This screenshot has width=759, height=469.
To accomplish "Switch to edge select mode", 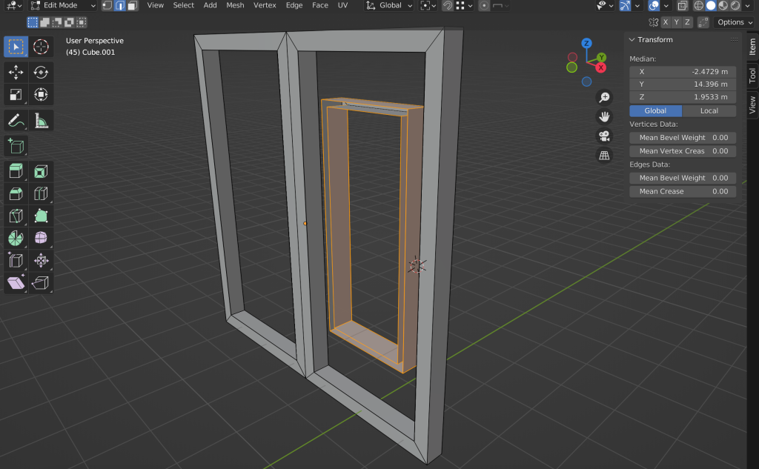I will [120, 6].
